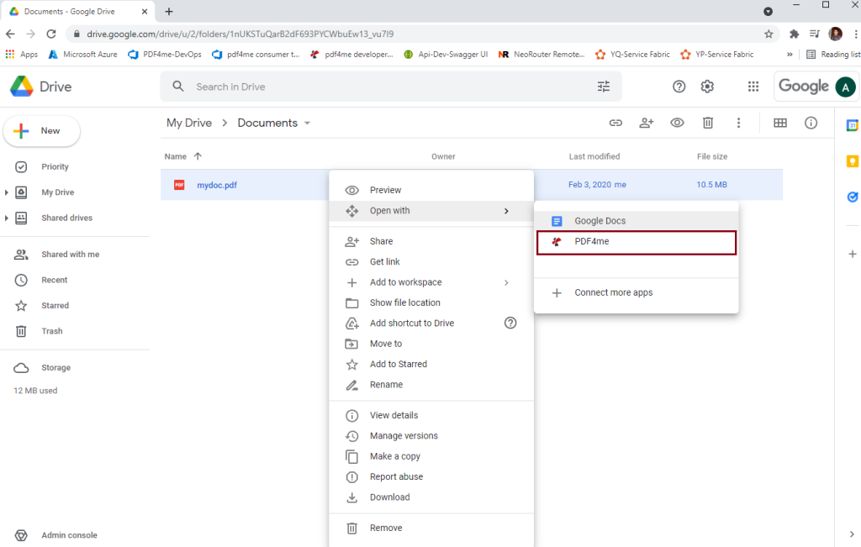Hide side panel chevron at bottom right

[852, 534]
